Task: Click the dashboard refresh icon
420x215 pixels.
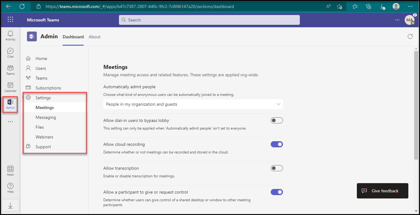Action: click(410, 37)
